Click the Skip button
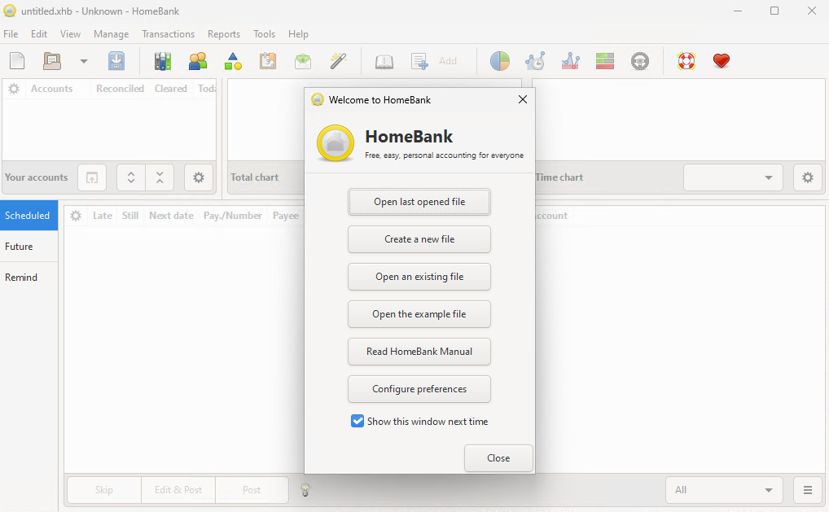This screenshot has height=512, width=829. point(104,490)
